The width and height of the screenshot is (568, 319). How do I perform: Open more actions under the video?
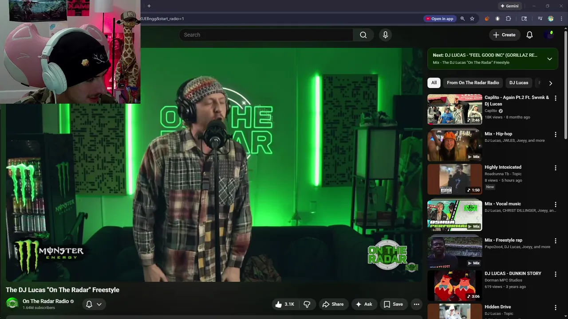tap(416, 304)
